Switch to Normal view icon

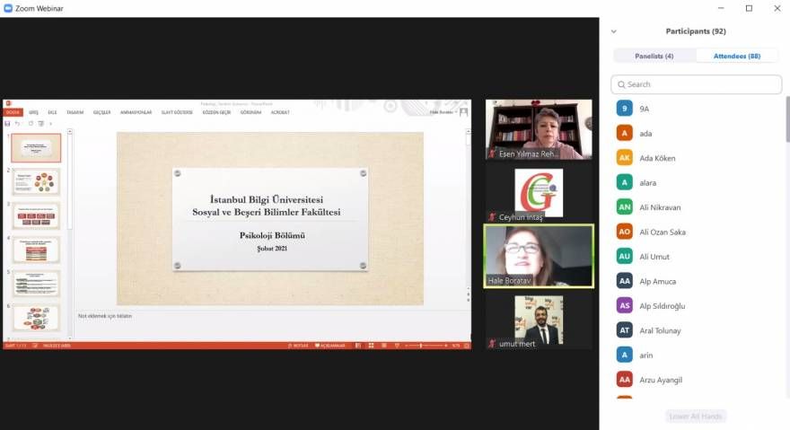click(358, 346)
